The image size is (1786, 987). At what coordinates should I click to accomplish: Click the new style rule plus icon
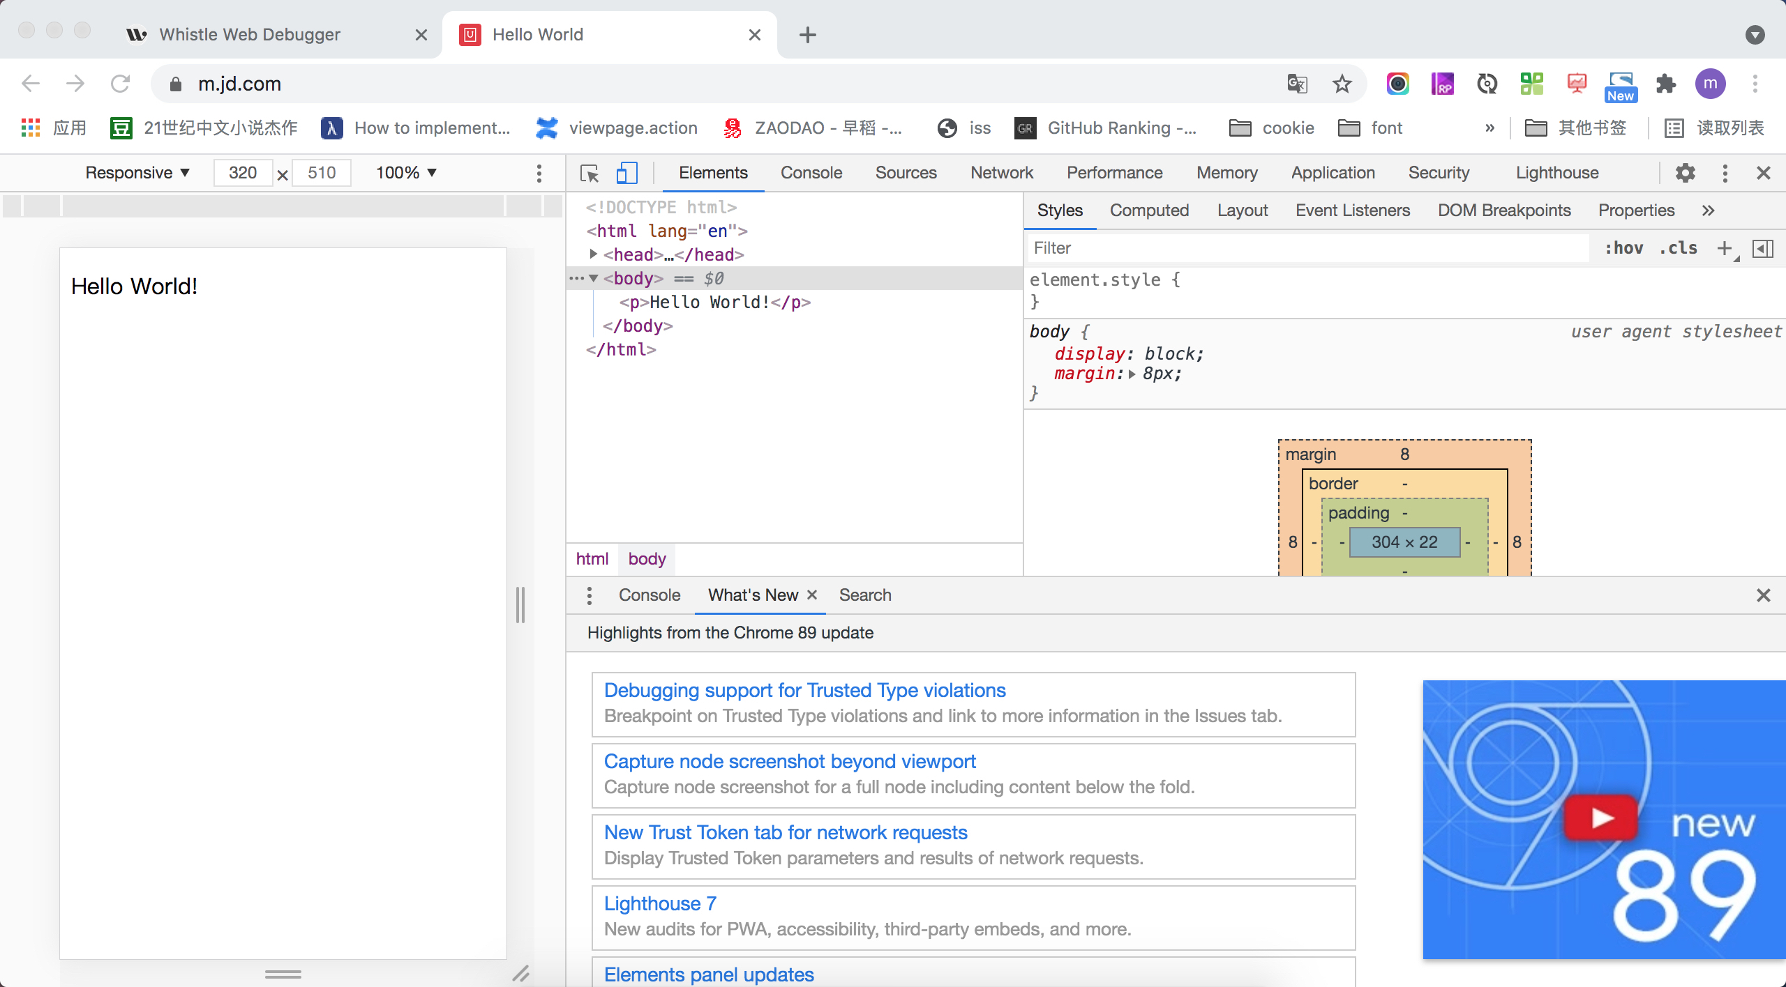click(1725, 248)
